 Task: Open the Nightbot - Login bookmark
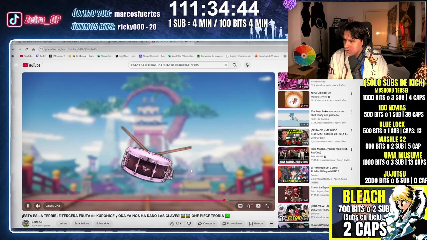126,56
